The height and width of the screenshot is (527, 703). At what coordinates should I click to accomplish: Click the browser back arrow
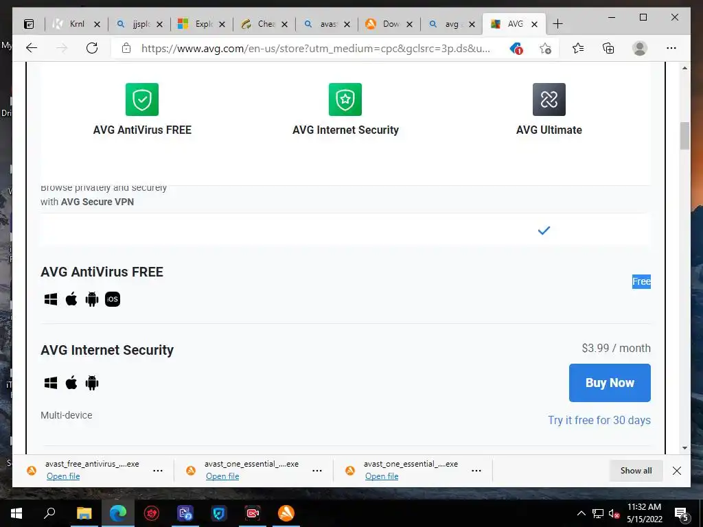[x=32, y=48]
